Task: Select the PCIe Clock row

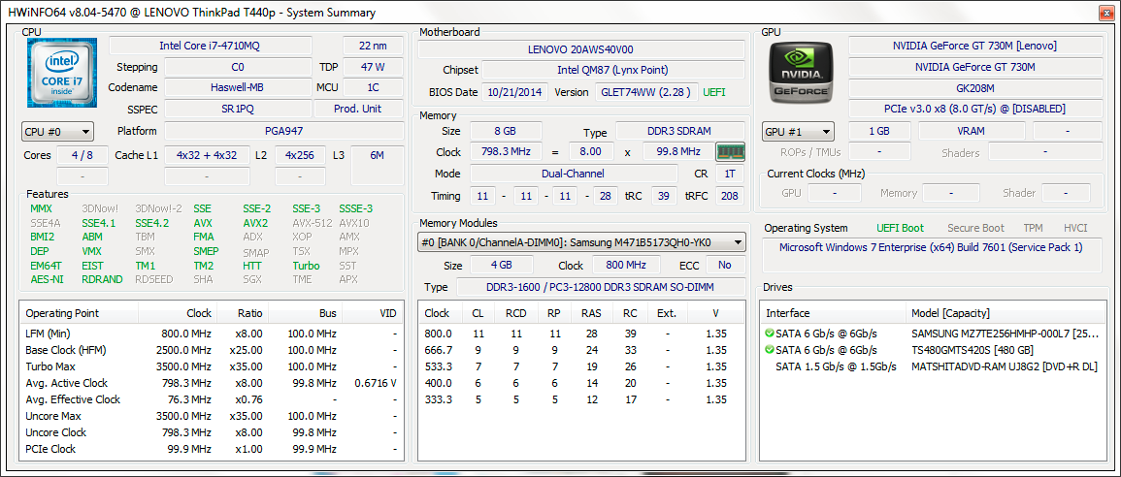Action: point(212,449)
